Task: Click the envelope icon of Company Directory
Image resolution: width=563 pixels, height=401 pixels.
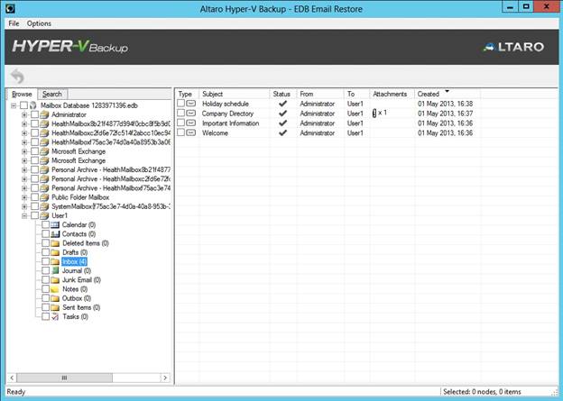Action: tap(191, 114)
